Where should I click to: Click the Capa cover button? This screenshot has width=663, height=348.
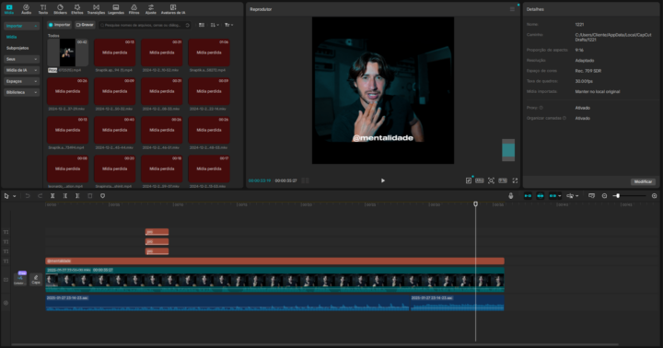(36, 279)
